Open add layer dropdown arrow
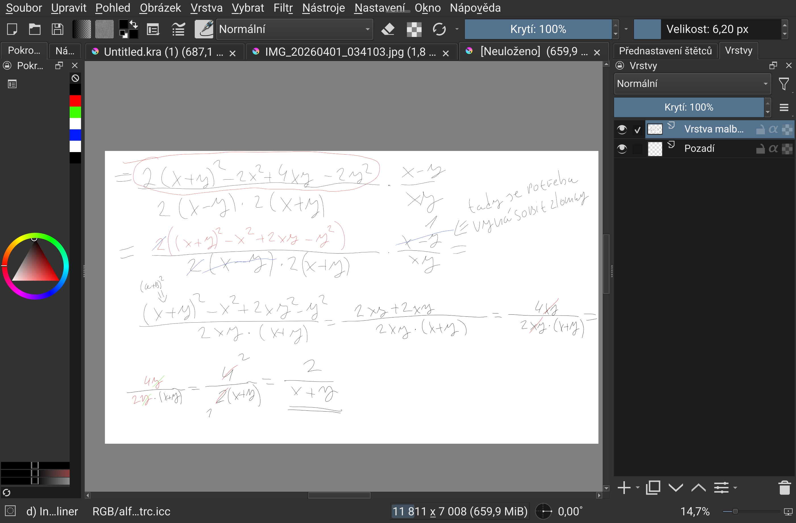 (637, 487)
